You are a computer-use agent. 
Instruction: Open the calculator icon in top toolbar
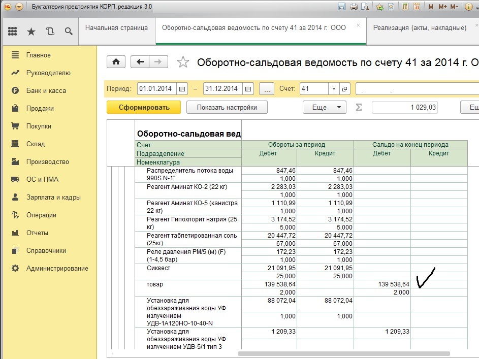(x=404, y=7)
